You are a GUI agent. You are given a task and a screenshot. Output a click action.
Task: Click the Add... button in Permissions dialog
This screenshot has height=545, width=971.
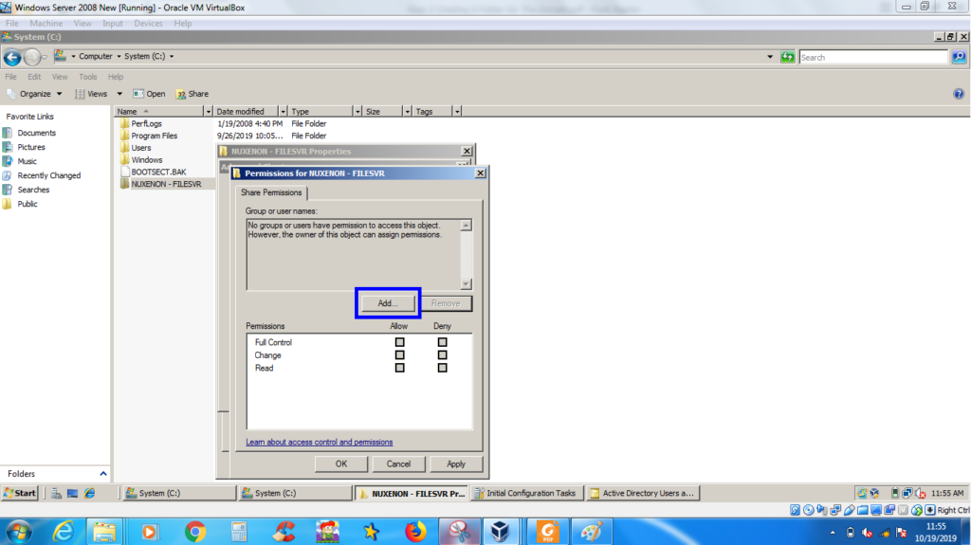(388, 303)
